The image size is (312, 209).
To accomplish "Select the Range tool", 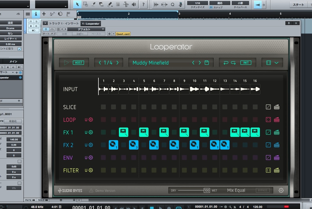I will pos(86,4).
